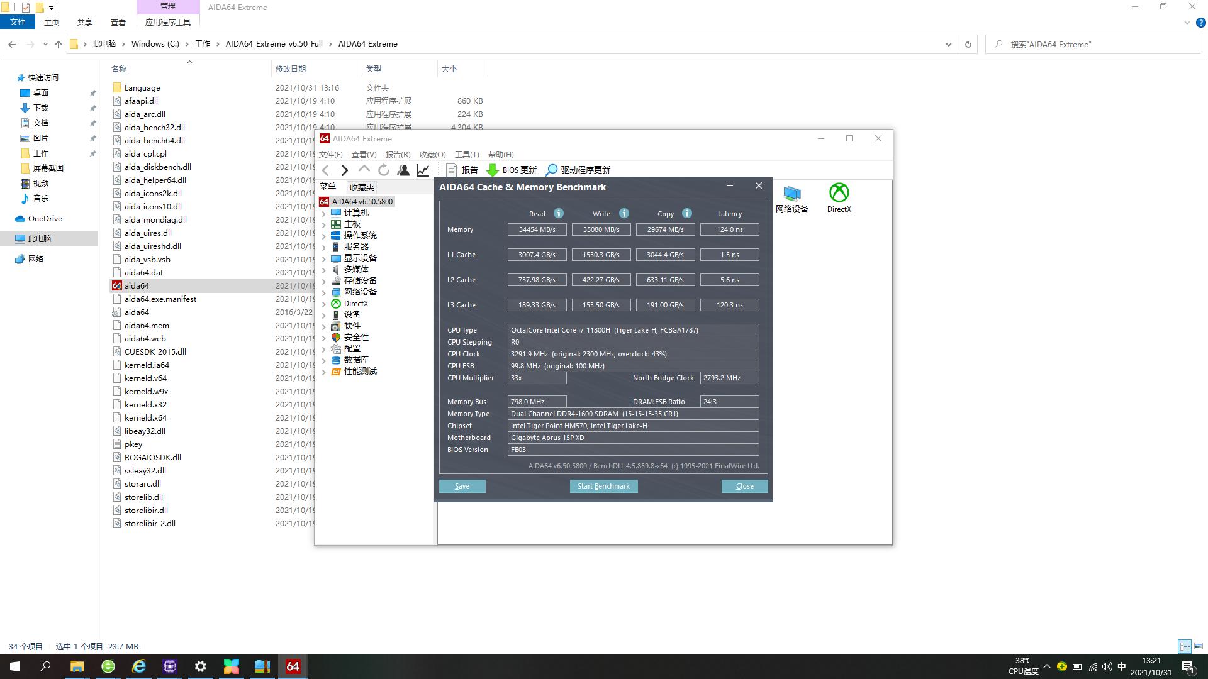Switch to large icons view toggle
The height and width of the screenshot is (679, 1208).
[x=1199, y=646]
